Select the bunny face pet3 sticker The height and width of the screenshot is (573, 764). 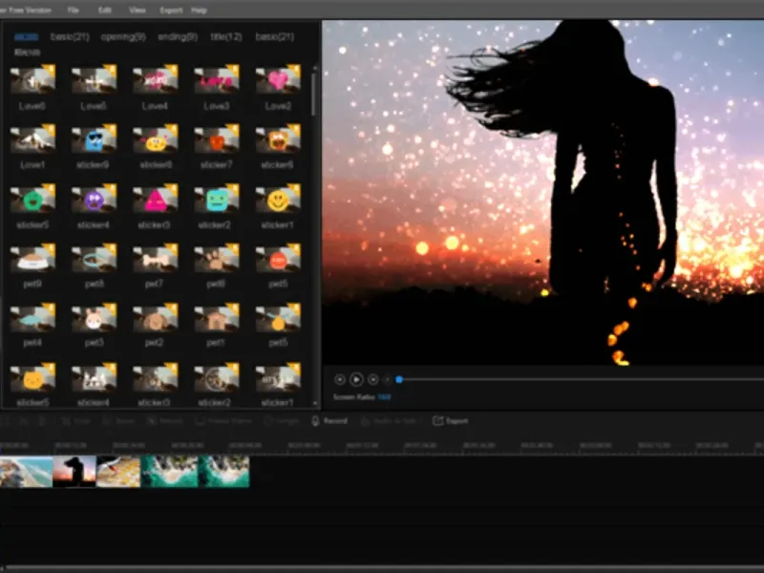pos(94,319)
